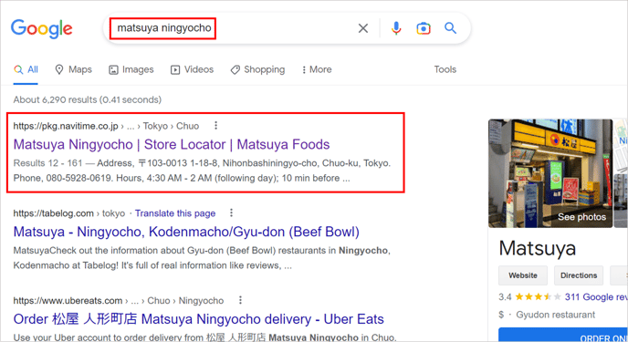Clear the search box with X icon
The width and height of the screenshot is (628, 342).
click(x=363, y=28)
